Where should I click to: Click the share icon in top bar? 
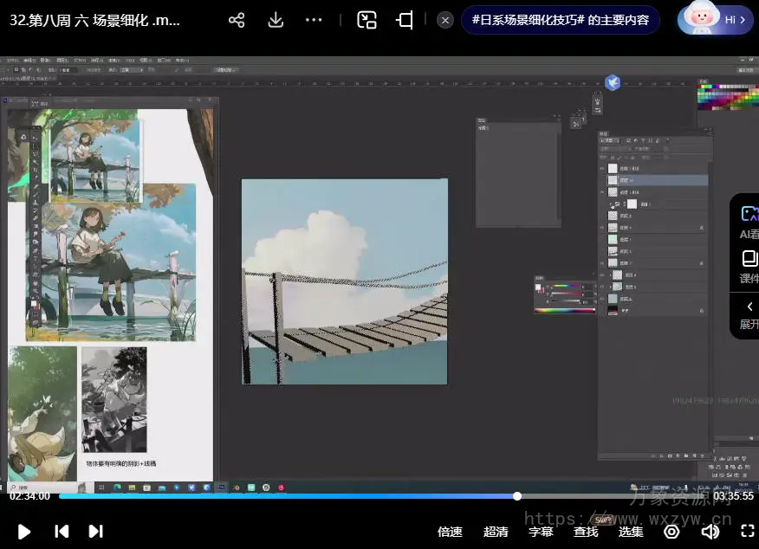click(237, 21)
